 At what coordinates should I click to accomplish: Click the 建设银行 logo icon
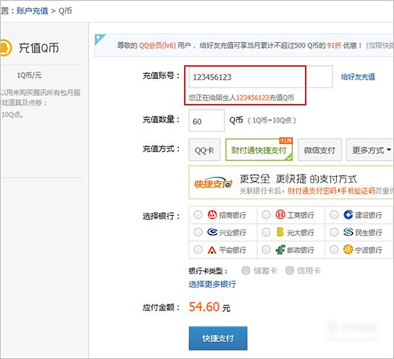(348, 215)
